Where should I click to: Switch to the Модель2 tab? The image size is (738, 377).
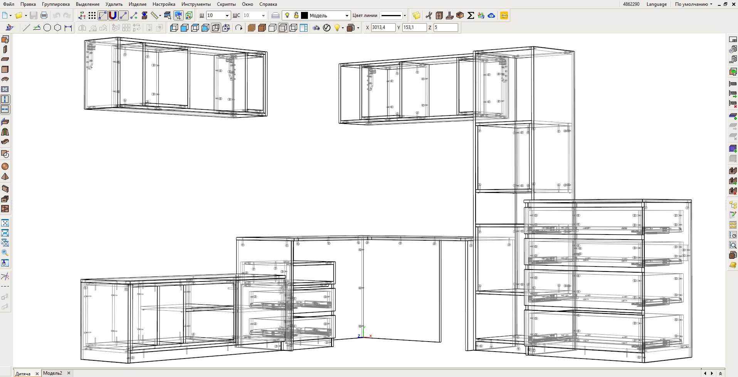[x=53, y=373]
